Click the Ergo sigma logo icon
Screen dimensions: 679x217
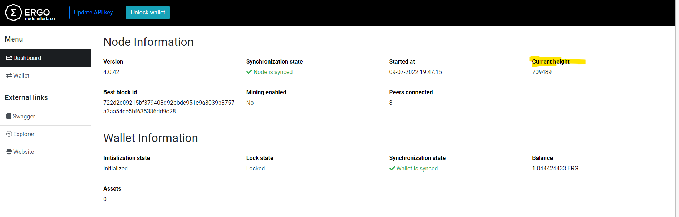(x=13, y=13)
